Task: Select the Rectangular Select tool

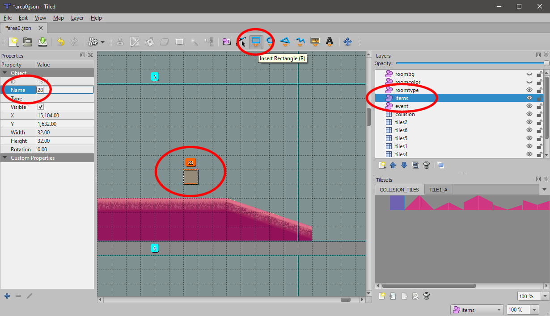Action: tap(180, 42)
